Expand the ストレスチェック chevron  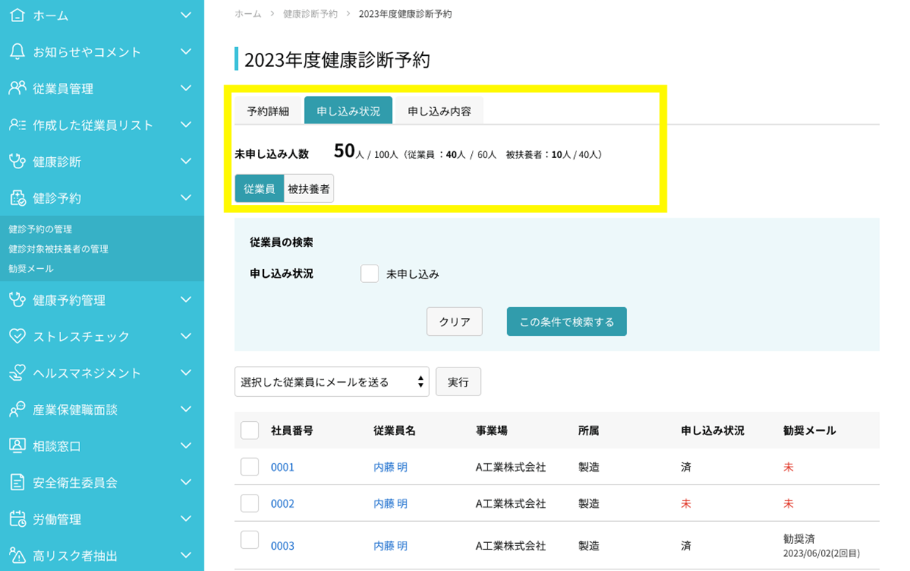(186, 336)
